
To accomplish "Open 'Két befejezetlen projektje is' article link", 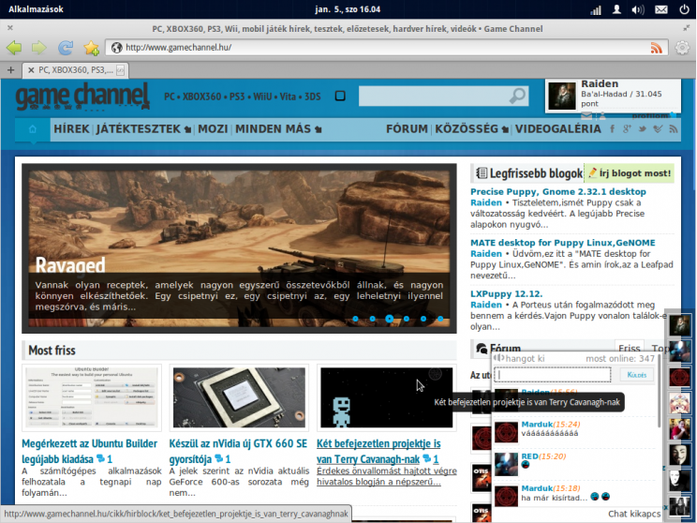I will pos(378,451).
